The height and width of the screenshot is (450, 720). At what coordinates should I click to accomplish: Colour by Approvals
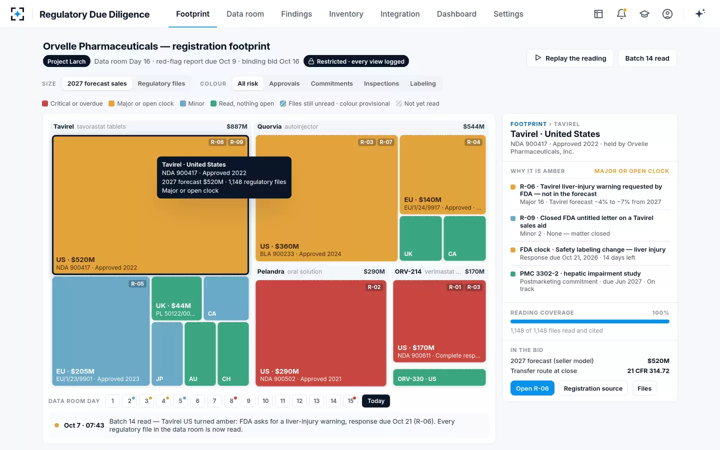pyautogui.click(x=284, y=83)
